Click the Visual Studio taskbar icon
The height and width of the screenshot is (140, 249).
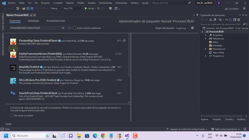pyautogui.click(x=127, y=136)
